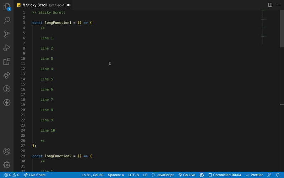Click the Line 5 comment text
The image size is (284, 178).
click(47, 79)
